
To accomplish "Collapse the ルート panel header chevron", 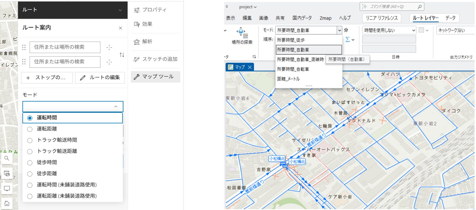I will 120,10.
